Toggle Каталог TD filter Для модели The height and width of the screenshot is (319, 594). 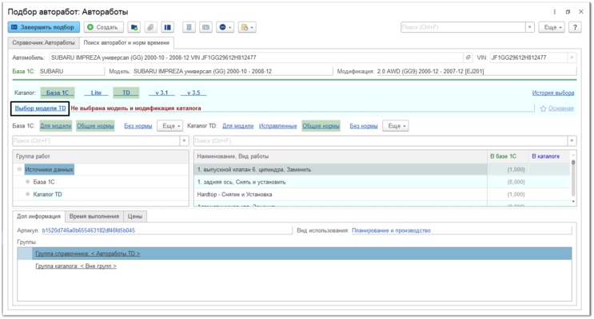(x=238, y=126)
